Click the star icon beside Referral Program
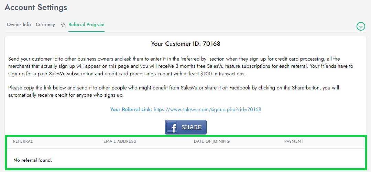371x172 pixels. point(63,25)
